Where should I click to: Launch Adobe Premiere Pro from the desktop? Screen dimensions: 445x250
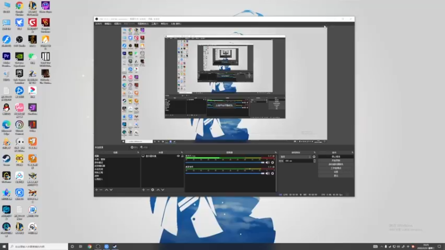click(x=6, y=59)
